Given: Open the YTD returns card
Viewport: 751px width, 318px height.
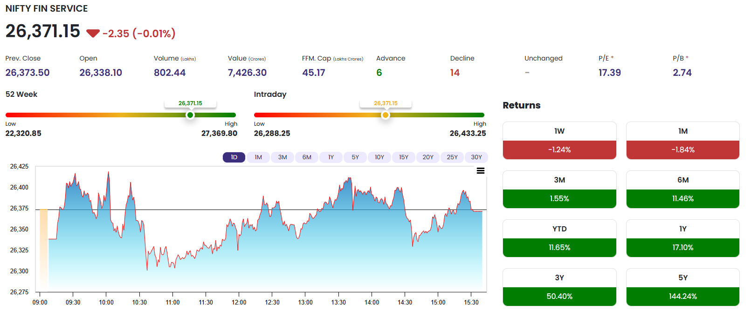Looking at the screenshot, I should coord(559,238).
